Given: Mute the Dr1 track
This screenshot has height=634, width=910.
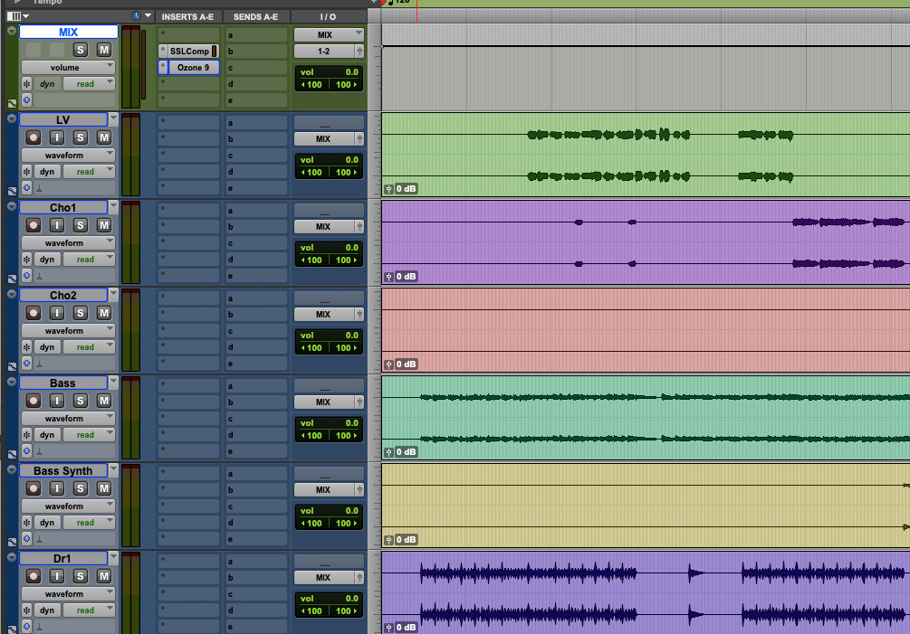Looking at the screenshot, I should click(x=104, y=576).
